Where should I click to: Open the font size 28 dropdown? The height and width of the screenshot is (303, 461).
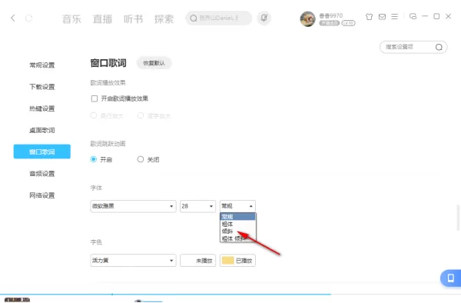[x=198, y=206]
